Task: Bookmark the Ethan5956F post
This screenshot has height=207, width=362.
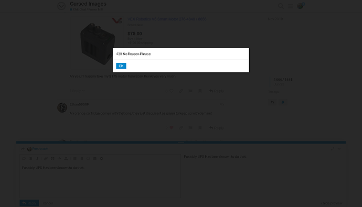Action: 200,128
